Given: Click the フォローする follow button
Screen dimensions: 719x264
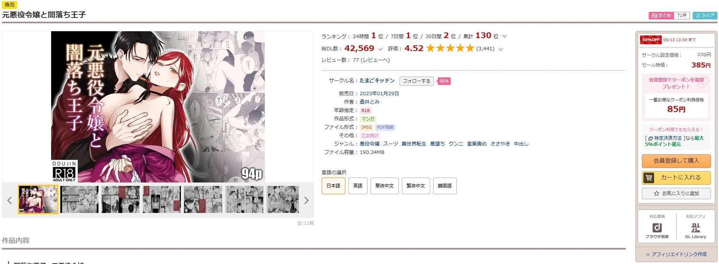Looking at the screenshot, I should 416,81.
